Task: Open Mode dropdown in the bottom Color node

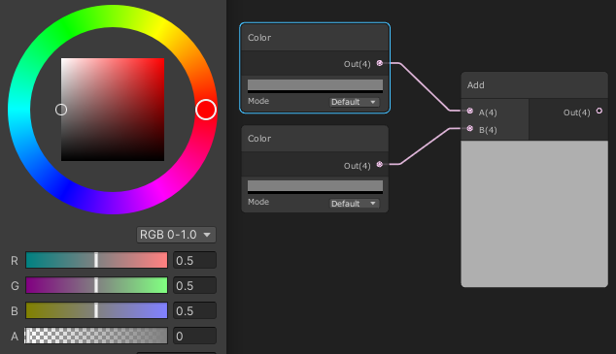Action: (354, 204)
